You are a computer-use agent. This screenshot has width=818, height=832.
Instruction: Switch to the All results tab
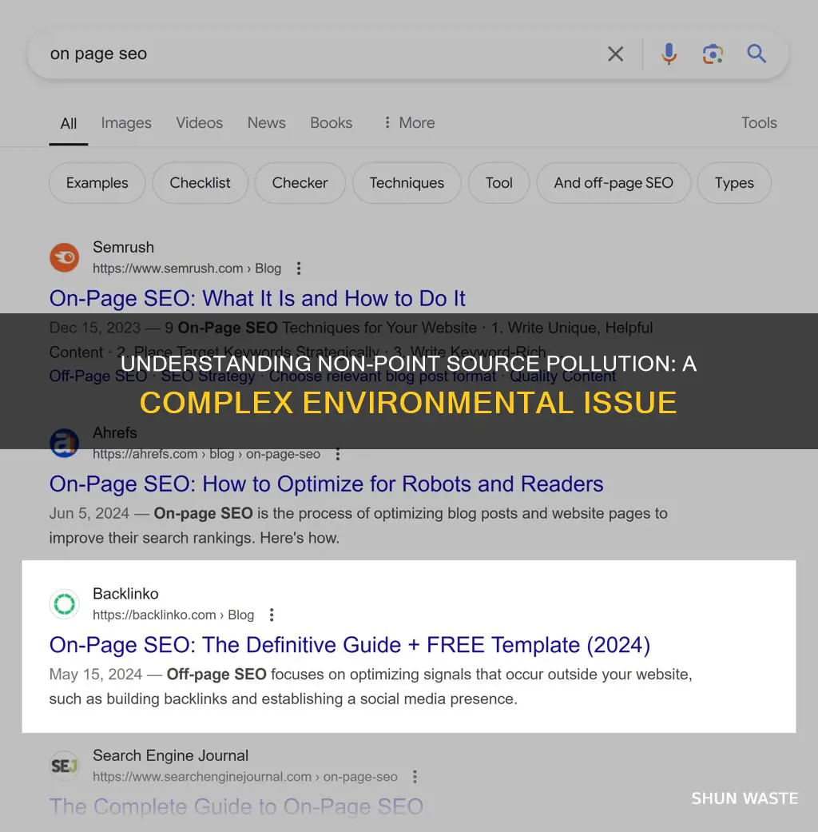coord(69,124)
